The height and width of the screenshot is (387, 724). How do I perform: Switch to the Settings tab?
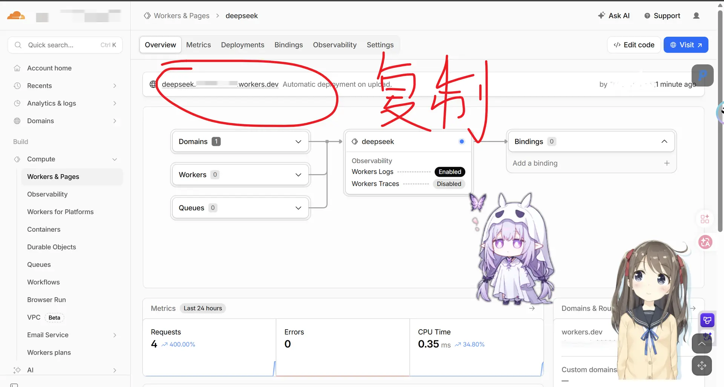pos(380,45)
